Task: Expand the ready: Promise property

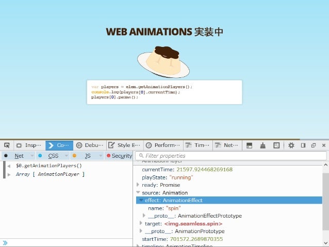Action: [138, 185]
